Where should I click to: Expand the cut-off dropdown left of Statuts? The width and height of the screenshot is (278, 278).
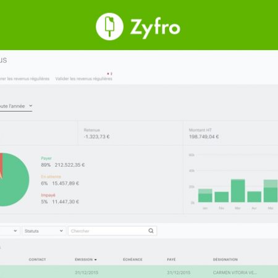coord(10,231)
